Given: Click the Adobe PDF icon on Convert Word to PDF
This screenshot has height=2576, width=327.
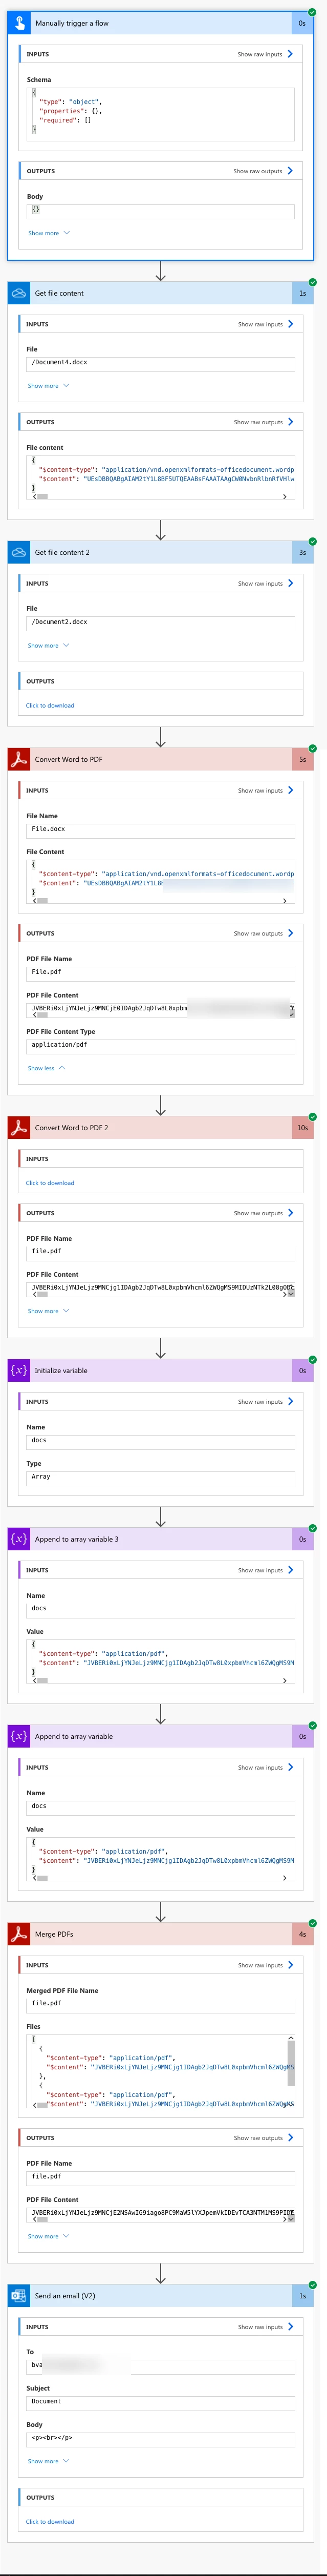Looking at the screenshot, I should click(19, 759).
